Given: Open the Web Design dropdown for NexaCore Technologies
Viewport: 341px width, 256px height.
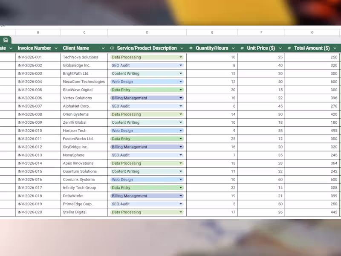Looking at the screenshot, I should pos(181,81).
